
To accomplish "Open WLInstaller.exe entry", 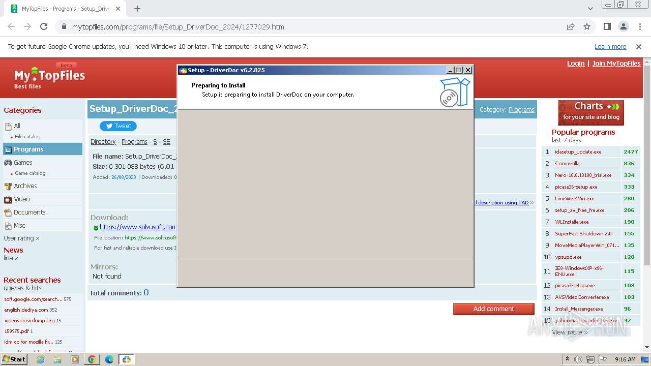I will click(572, 222).
